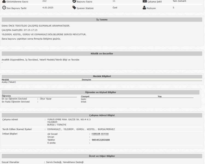Click the blurred contact name field
This screenshot has height=164, width=205.
click(100, 134)
